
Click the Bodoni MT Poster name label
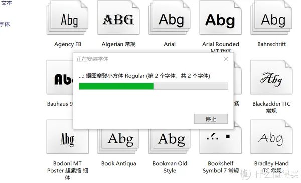point(67,170)
